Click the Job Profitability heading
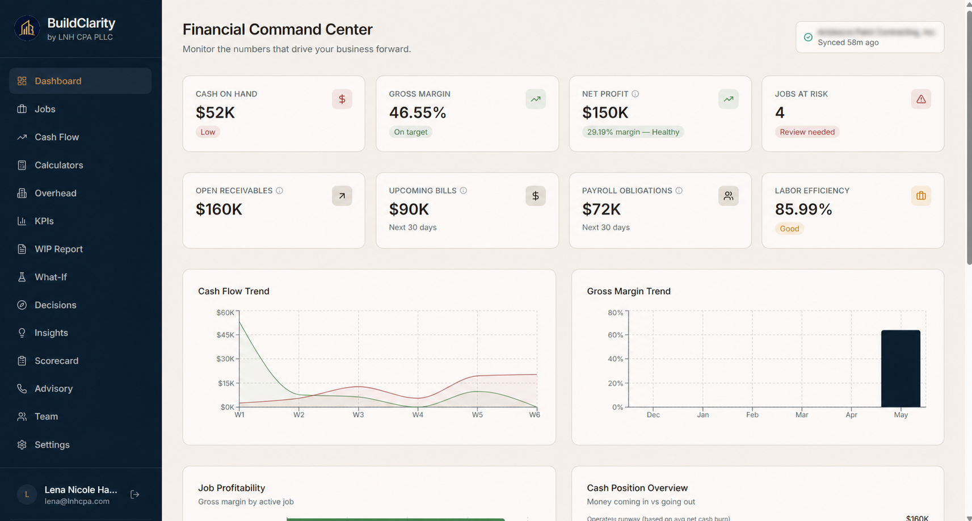 tap(232, 488)
